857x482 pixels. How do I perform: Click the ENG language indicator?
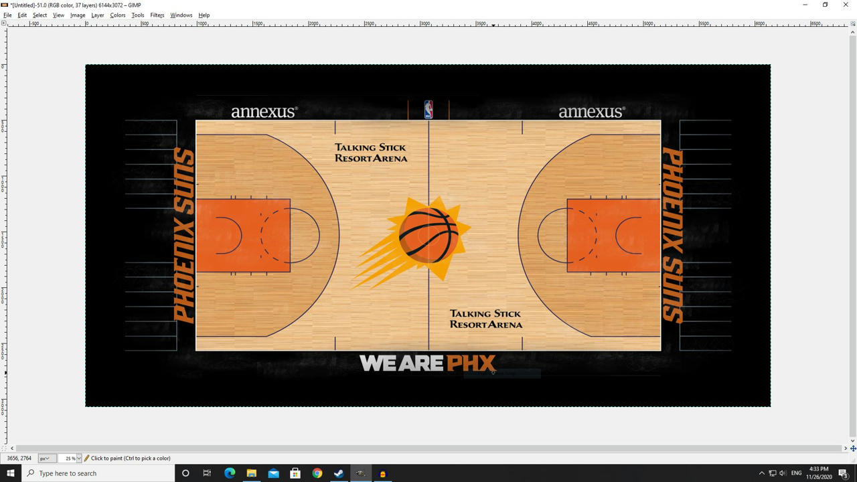(x=796, y=473)
